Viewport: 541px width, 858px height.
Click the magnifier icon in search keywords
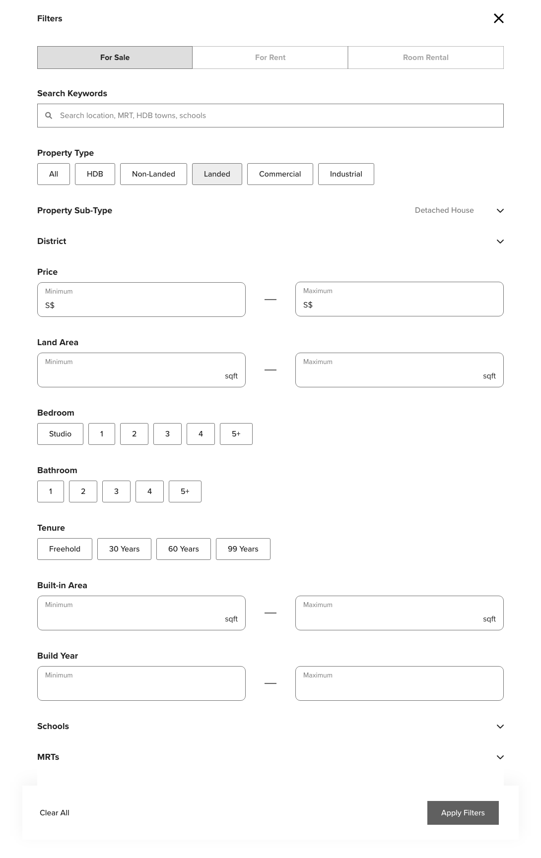49,116
